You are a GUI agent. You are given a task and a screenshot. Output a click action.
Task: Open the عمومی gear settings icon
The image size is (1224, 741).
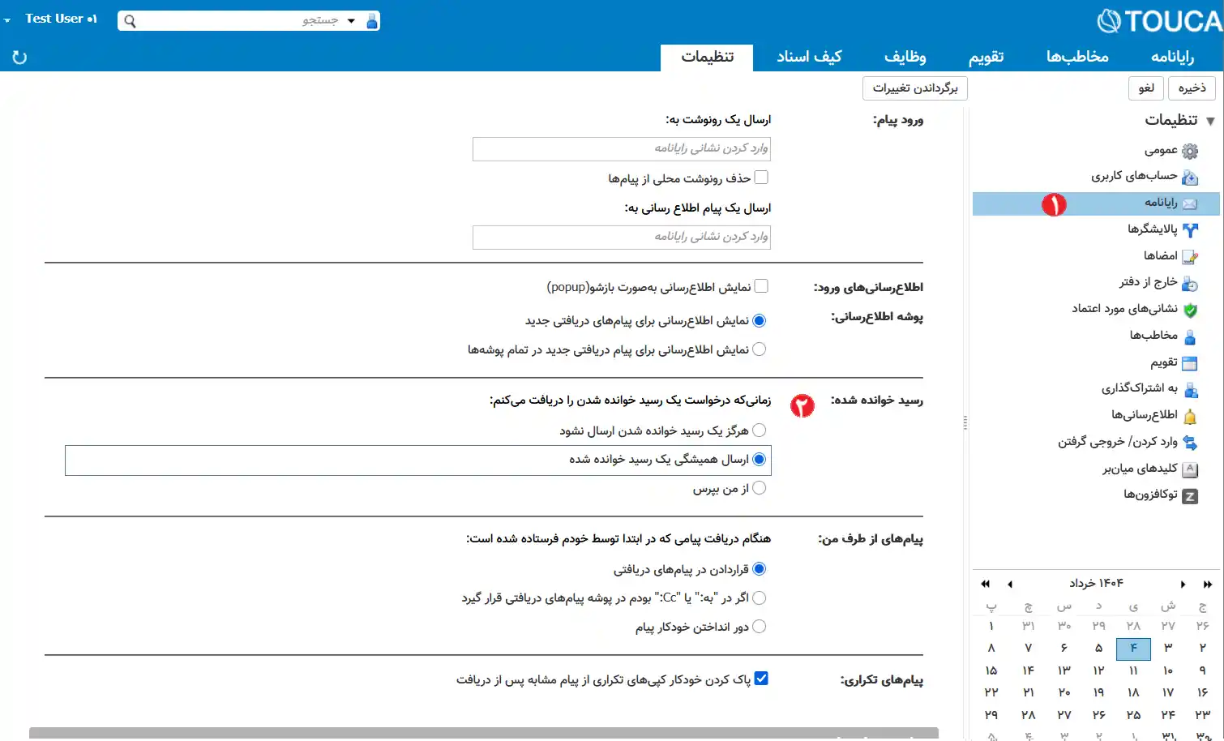click(x=1190, y=151)
